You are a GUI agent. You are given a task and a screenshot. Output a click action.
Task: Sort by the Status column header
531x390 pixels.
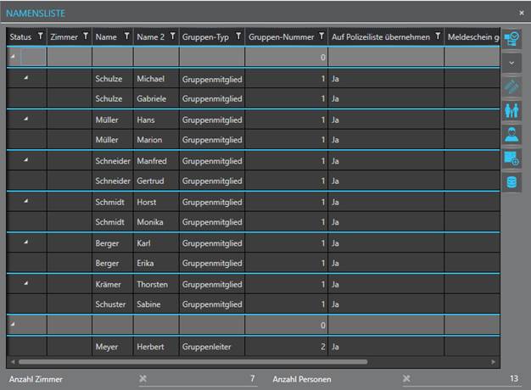[20, 36]
